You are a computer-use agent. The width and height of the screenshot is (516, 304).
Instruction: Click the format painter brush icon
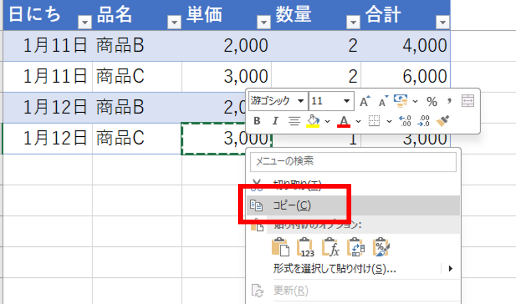tap(442, 121)
